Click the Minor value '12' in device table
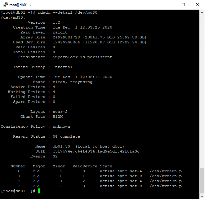The image size is (205, 199). click(60, 186)
